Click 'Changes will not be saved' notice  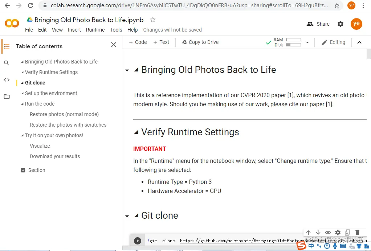[x=172, y=30]
